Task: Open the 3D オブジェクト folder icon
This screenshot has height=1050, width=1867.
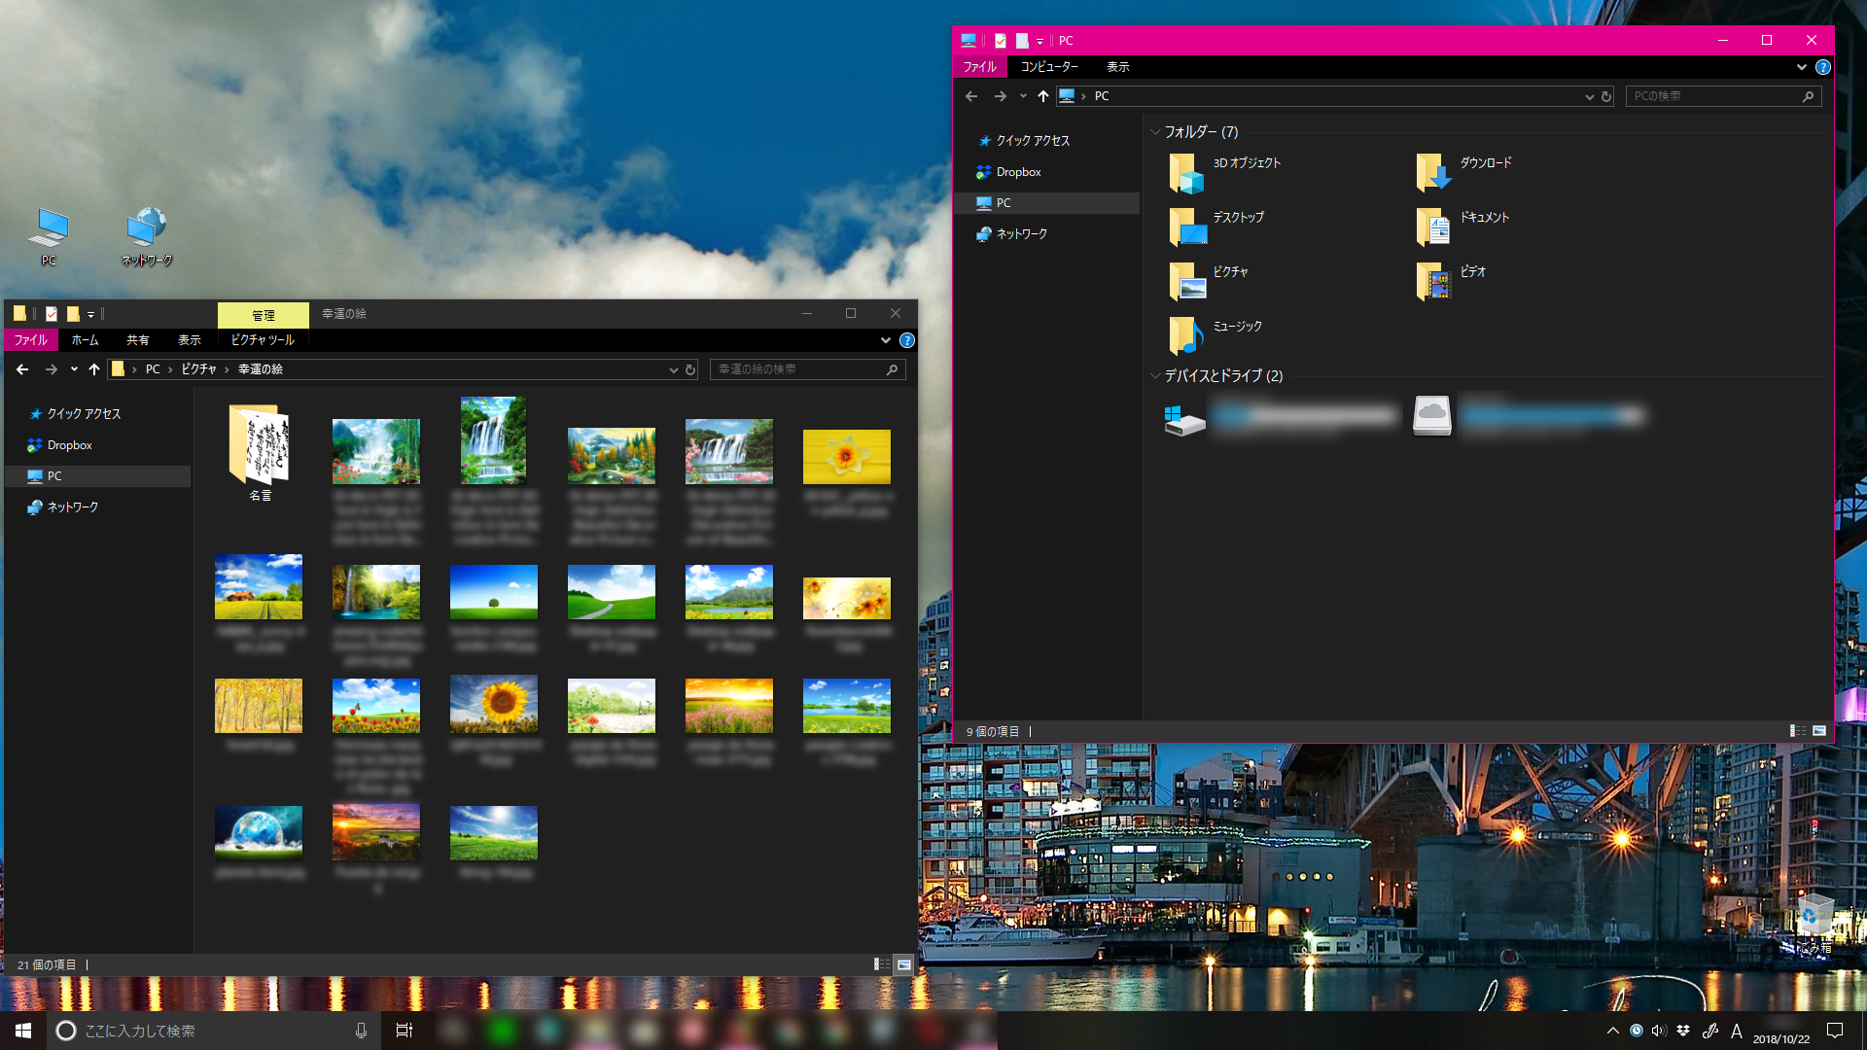Action: pyautogui.click(x=1186, y=173)
